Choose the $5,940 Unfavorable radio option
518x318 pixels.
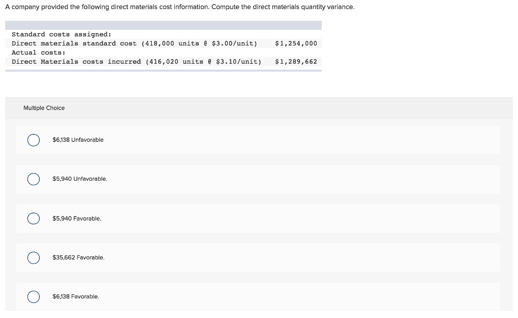pos(34,179)
